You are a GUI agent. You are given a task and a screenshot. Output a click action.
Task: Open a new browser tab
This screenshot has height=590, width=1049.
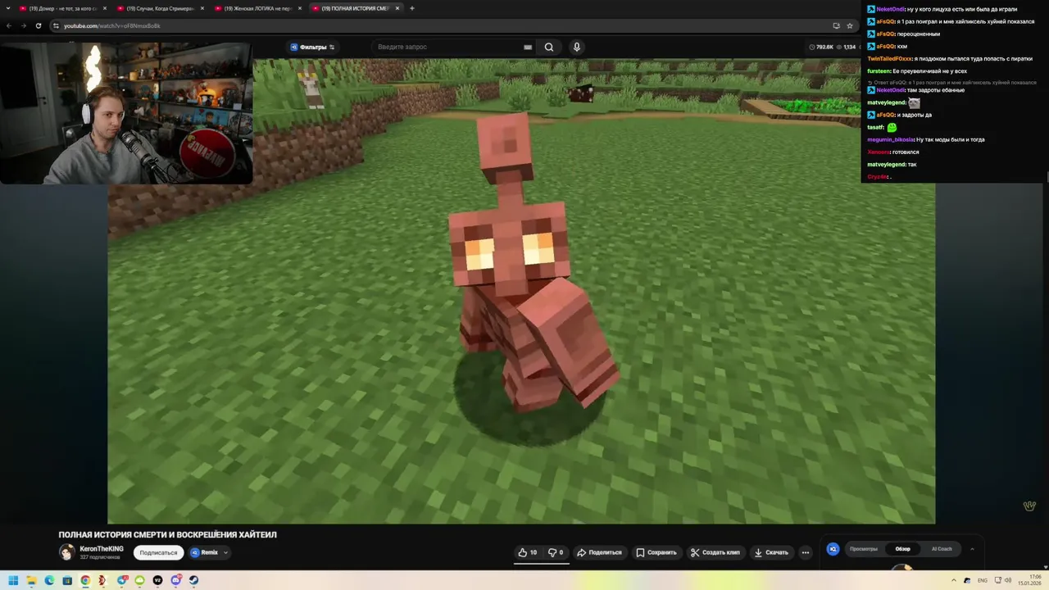(412, 8)
